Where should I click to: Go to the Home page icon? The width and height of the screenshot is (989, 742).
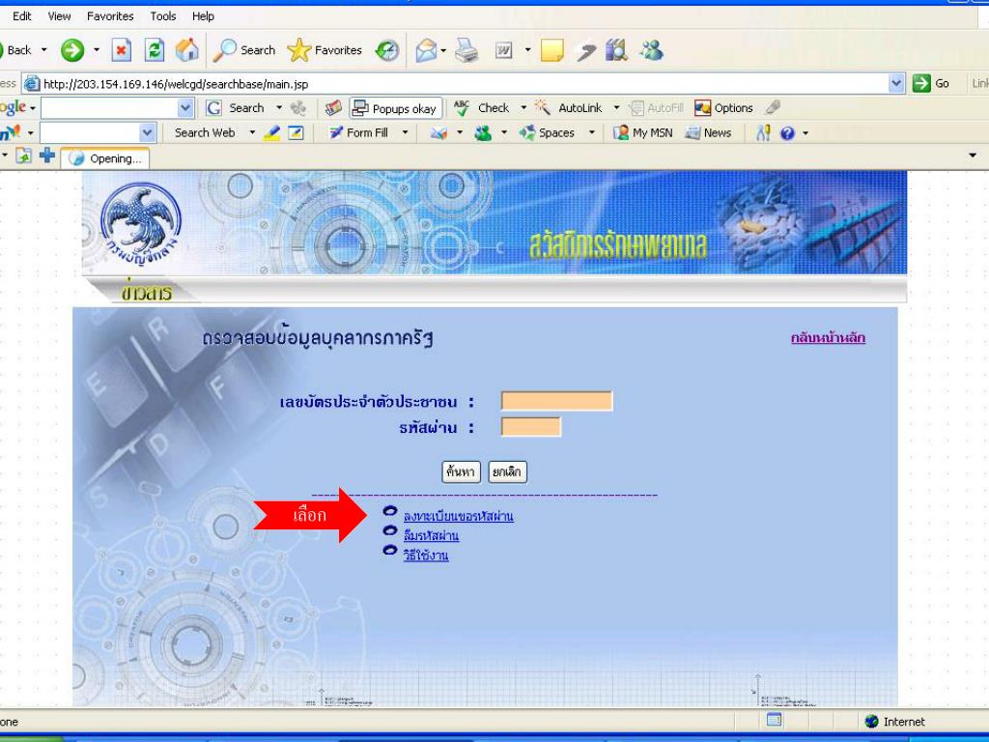click(186, 50)
